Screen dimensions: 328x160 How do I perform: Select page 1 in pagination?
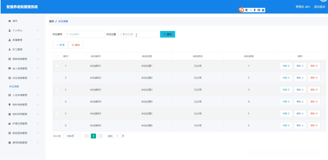(x=93, y=136)
